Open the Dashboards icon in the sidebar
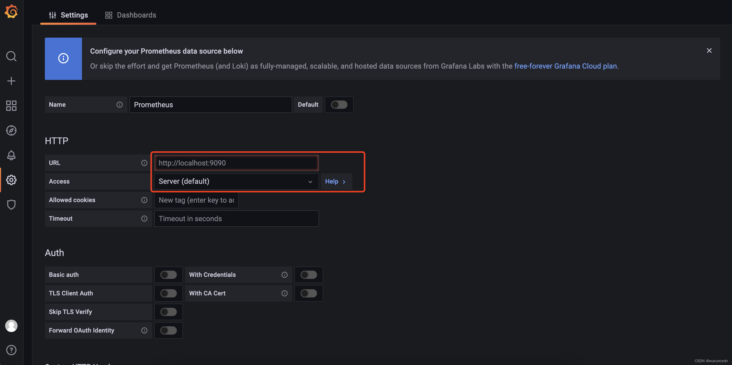 pos(11,105)
